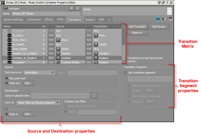Add a new tab with plus

(x=109, y=20)
